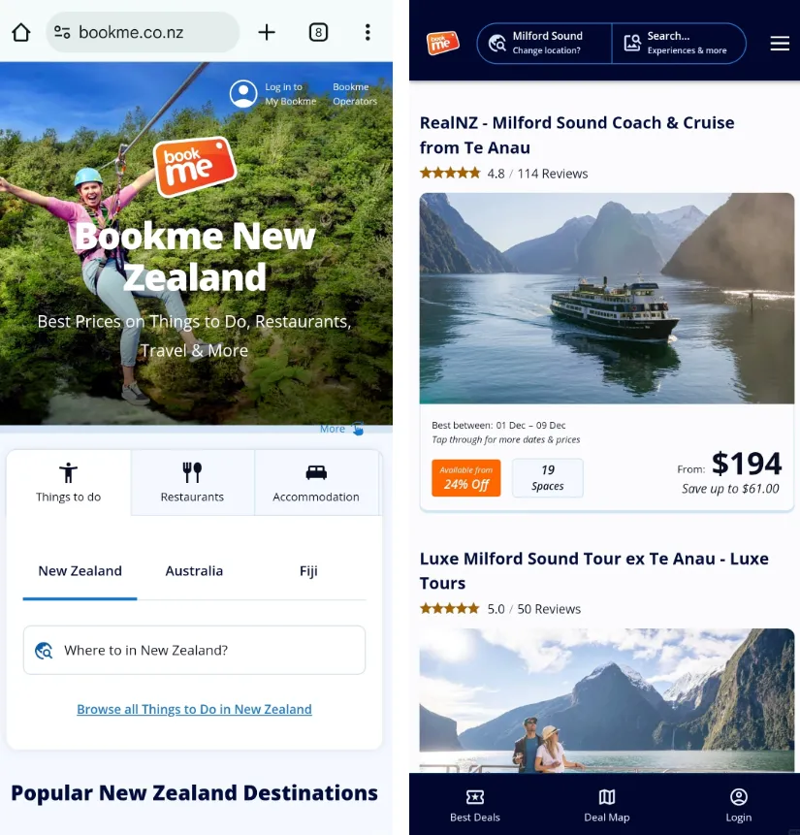This screenshot has height=835, width=800.
Task: Open the tab switcher showing 8 tabs
Action: [318, 32]
